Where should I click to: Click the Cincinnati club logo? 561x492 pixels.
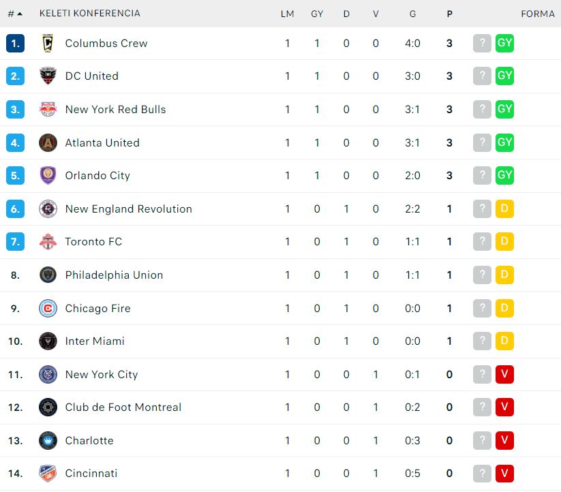[x=48, y=474]
